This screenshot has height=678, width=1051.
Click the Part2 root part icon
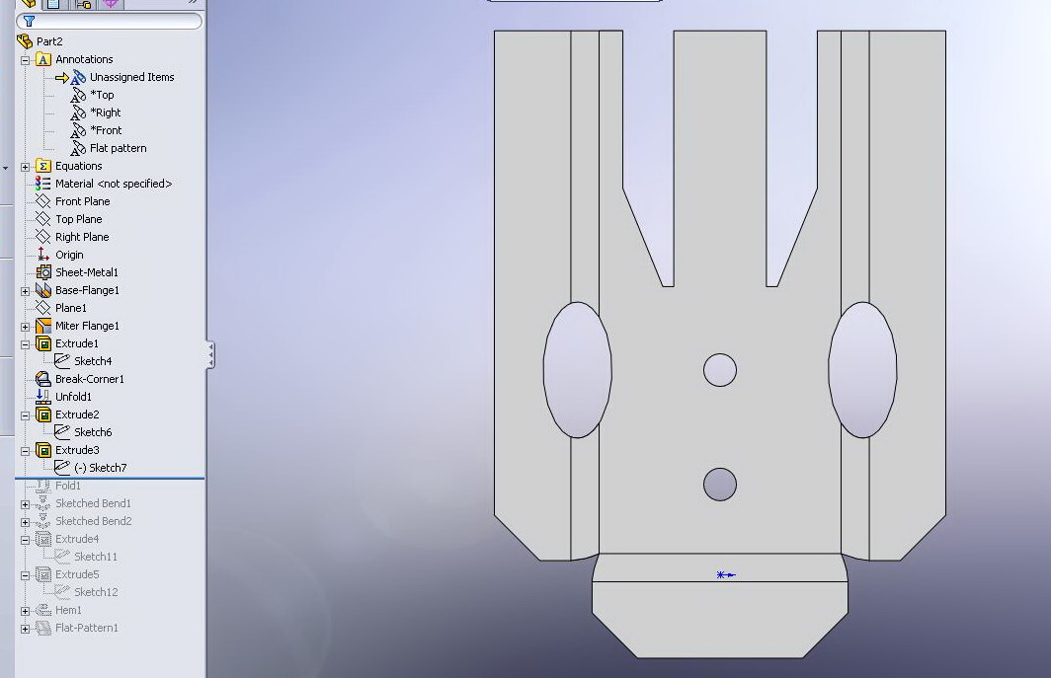click(25, 41)
